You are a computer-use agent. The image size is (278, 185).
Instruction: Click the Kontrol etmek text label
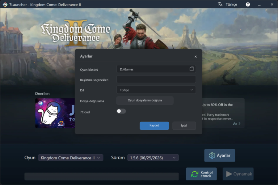207,174
